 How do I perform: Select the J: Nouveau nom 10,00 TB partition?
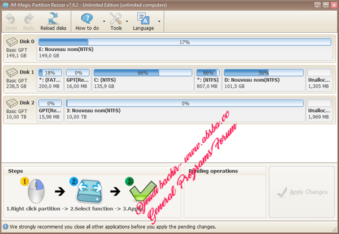point(185,110)
